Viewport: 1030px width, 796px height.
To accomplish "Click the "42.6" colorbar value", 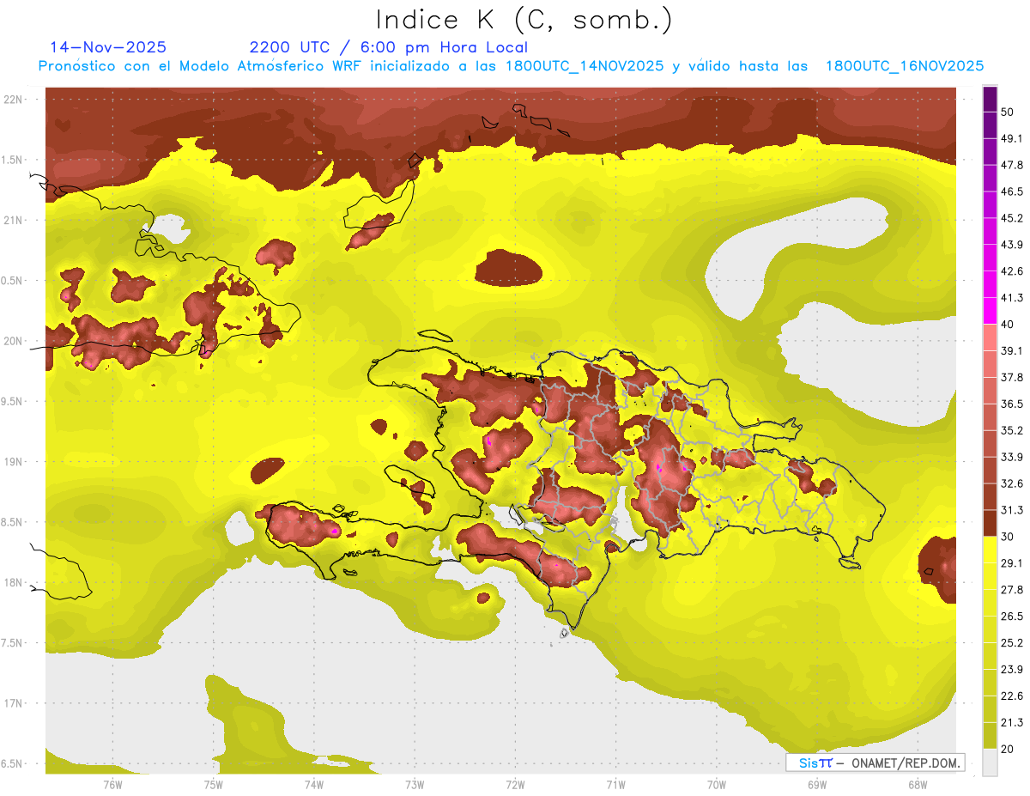I will (x=1012, y=271).
